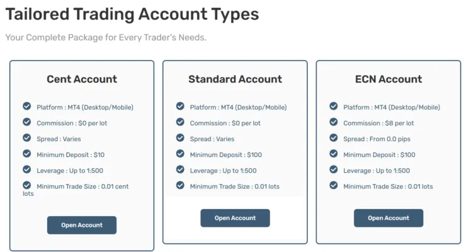Select the Standard Account card heading
The height and width of the screenshot is (252, 466).
click(235, 79)
